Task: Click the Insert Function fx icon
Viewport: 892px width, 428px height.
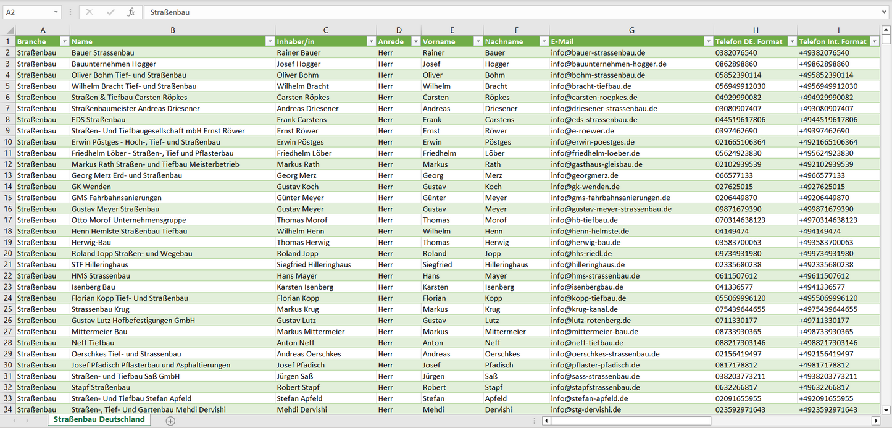Action: pyautogui.click(x=131, y=12)
